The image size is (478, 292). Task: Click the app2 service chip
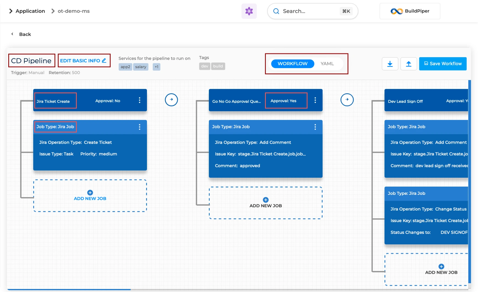point(125,67)
